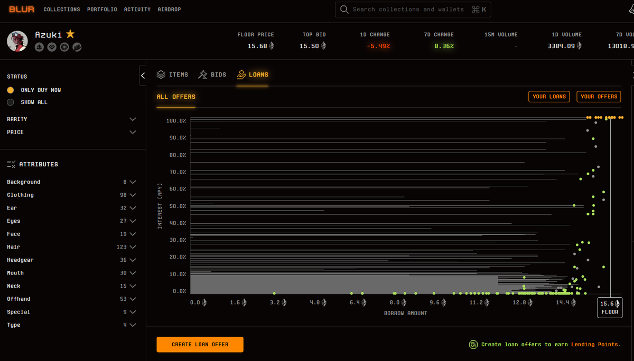Click the Attributes checklist icon

(11, 164)
